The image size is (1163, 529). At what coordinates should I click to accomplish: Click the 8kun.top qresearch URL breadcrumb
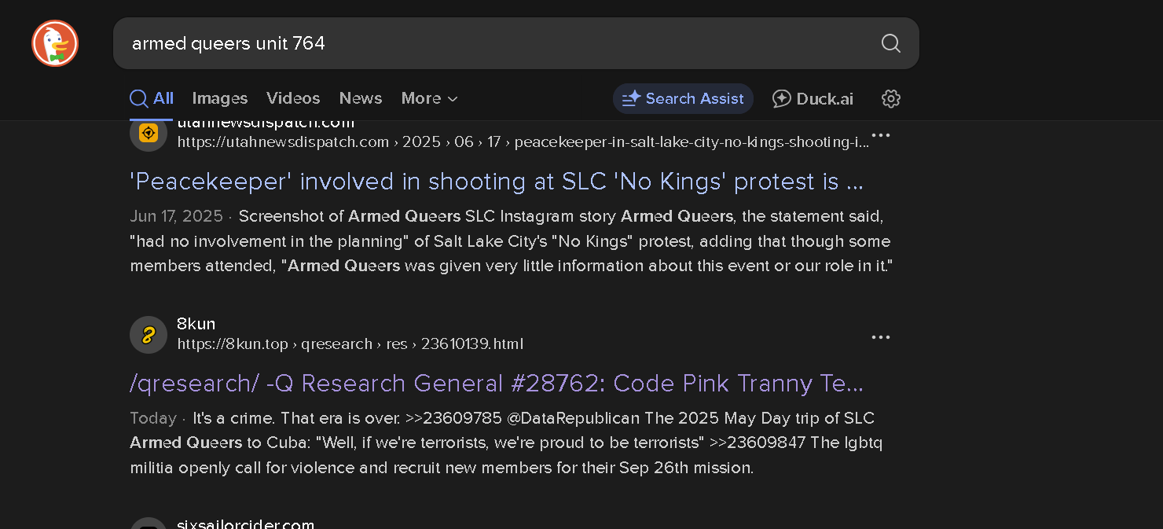350,344
